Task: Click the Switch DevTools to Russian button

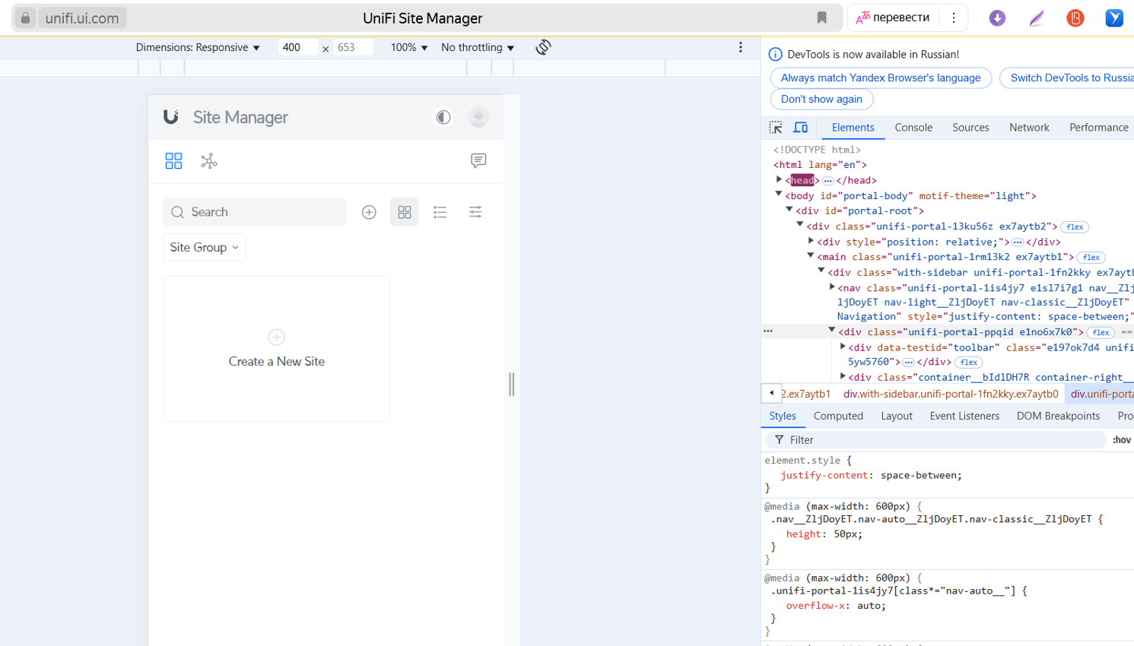Action: (x=1066, y=78)
